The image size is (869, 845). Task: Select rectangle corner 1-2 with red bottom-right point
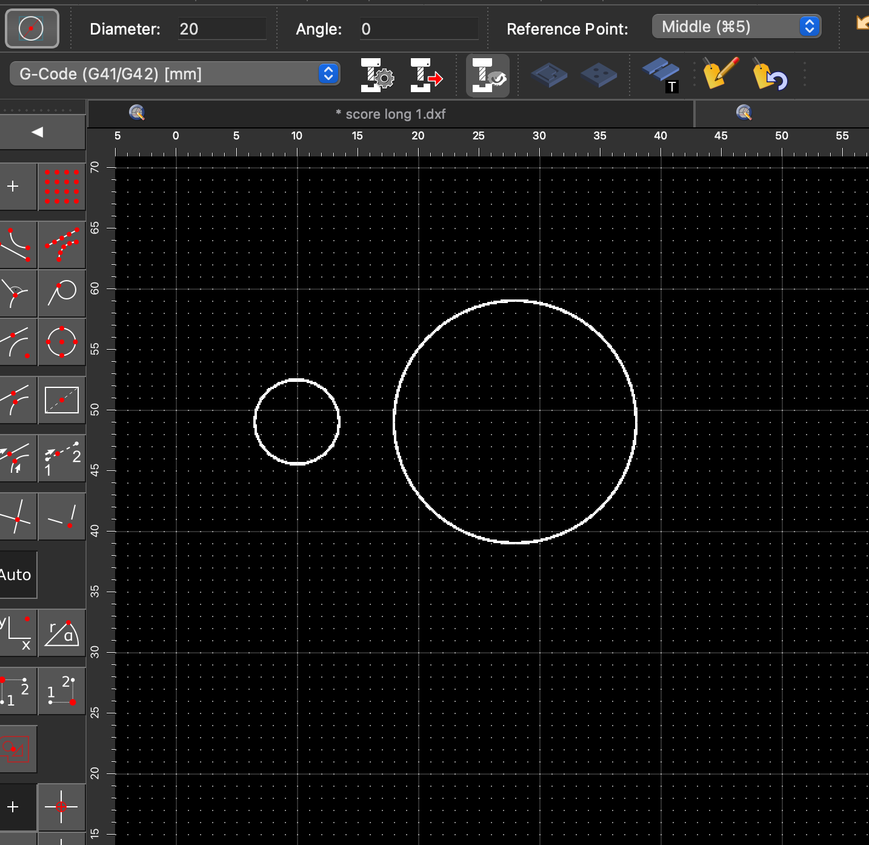pyautogui.click(x=62, y=691)
